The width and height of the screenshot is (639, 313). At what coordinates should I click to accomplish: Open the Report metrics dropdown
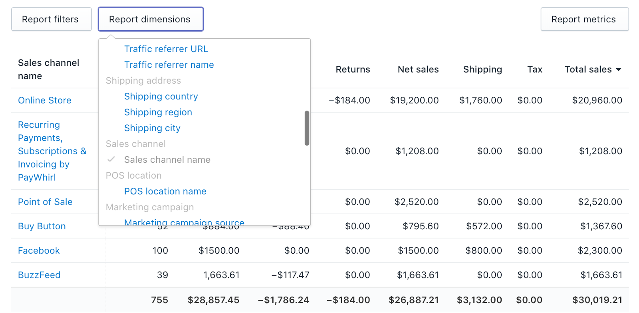click(584, 19)
